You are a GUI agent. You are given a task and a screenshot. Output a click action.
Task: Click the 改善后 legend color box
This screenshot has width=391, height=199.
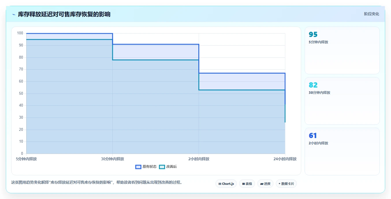pyautogui.click(x=162, y=167)
